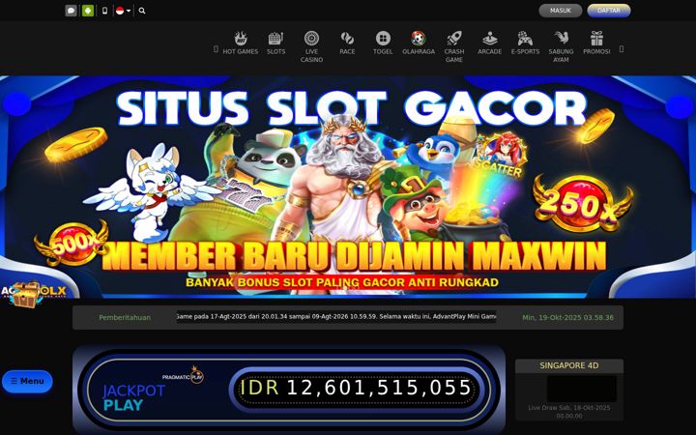Image resolution: width=696 pixels, height=435 pixels.
Task: Click the Daftar register button
Action: tap(609, 11)
